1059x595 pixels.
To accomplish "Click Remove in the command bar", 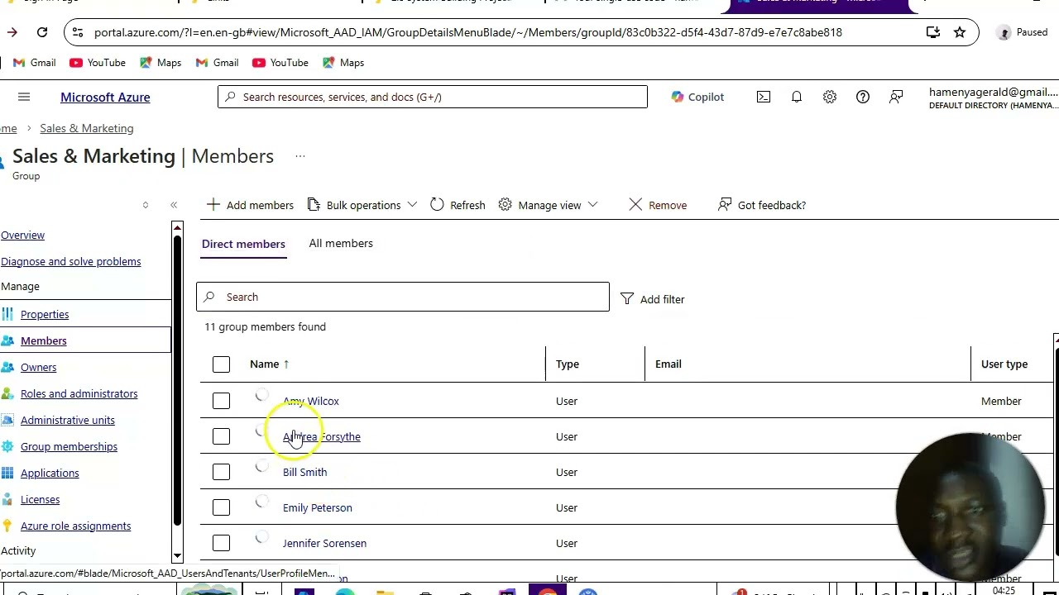I will pos(658,205).
